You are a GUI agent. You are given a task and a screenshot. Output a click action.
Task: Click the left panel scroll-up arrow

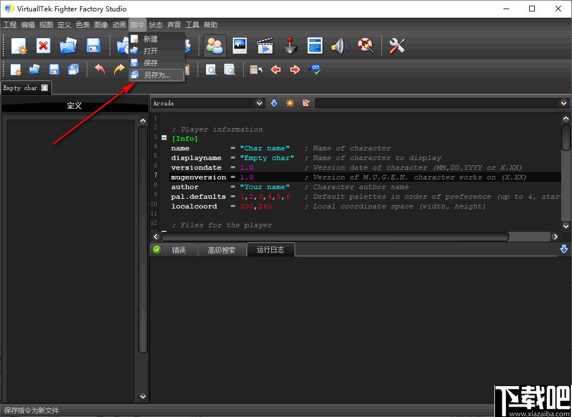(143, 121)
